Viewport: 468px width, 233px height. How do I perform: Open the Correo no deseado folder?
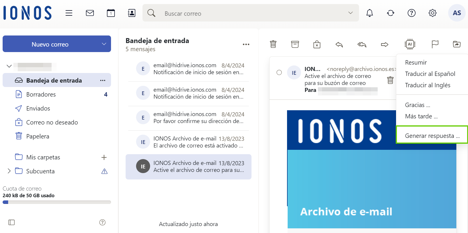click(x=57, y=122)
